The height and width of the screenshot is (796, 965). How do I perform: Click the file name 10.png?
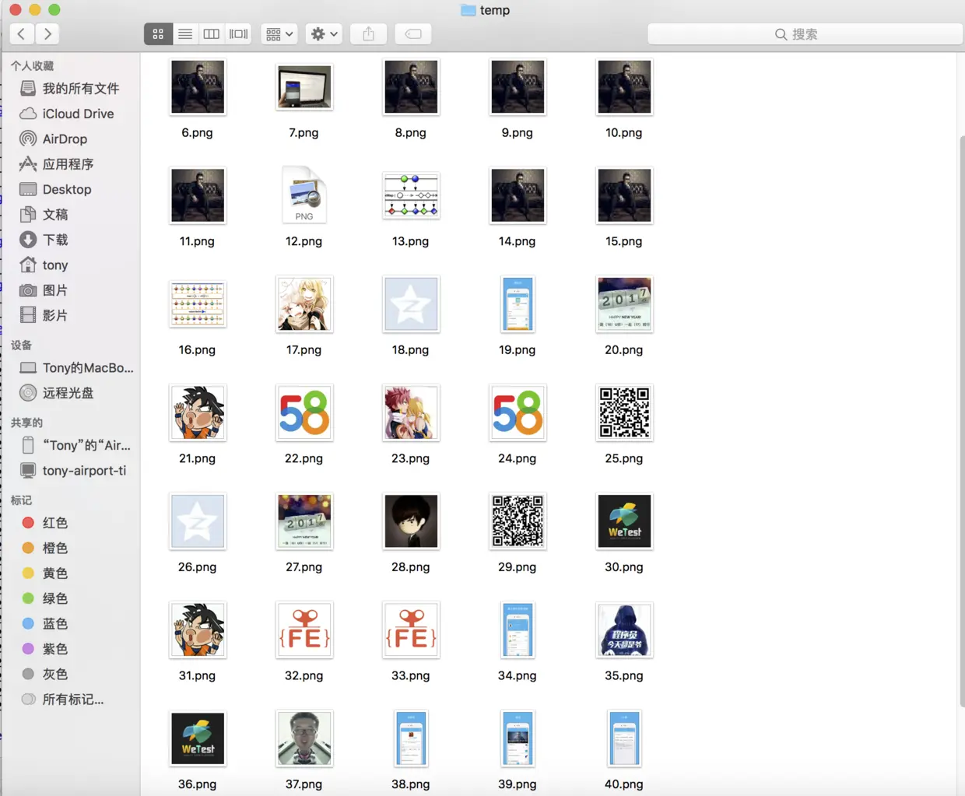click(624, 132)
